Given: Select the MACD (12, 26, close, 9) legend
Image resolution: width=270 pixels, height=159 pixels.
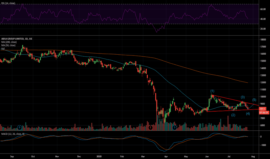Looking at the screenshot, I should pos(13,134).
